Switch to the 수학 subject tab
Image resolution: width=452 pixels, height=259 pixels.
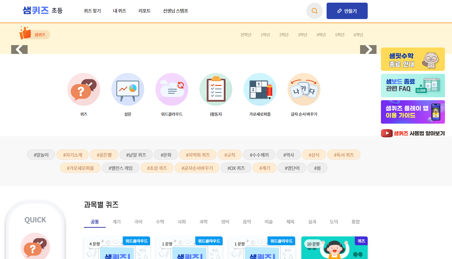(x=160, y=222)
